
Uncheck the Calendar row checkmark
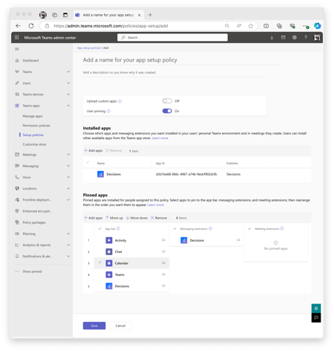click(100, 263)
